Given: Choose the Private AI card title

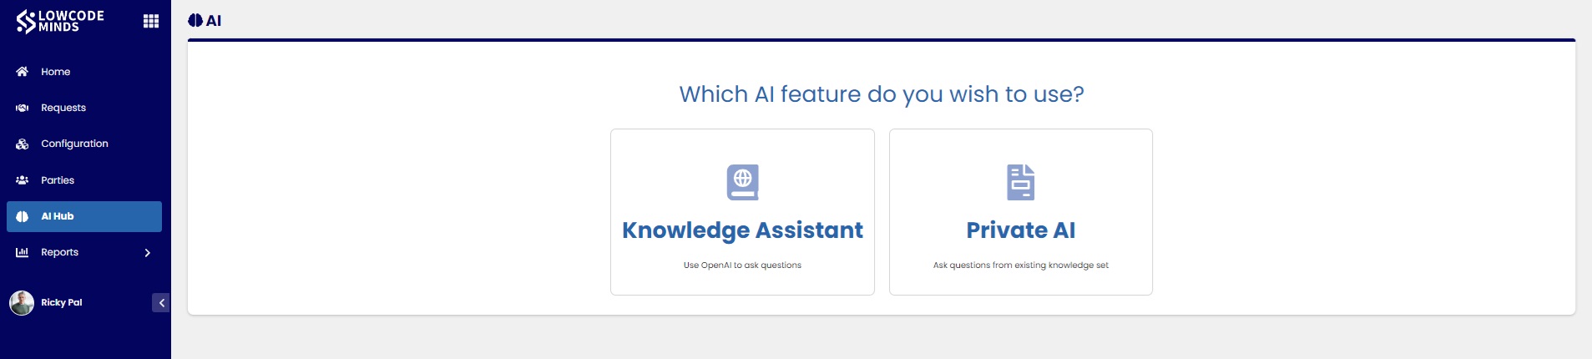Looking at the screenshot, I should click(x=1020, y=230).
